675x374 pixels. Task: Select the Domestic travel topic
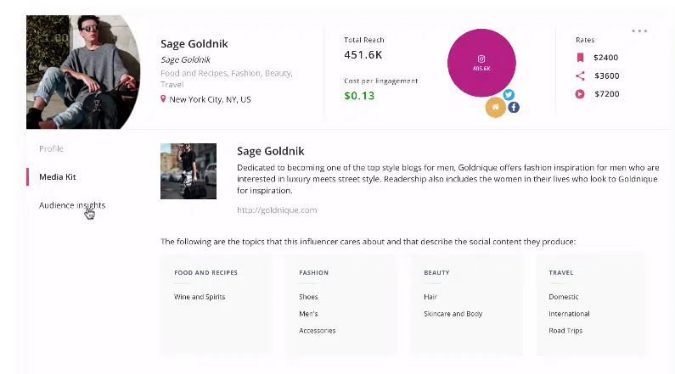[x=564, y=297]
